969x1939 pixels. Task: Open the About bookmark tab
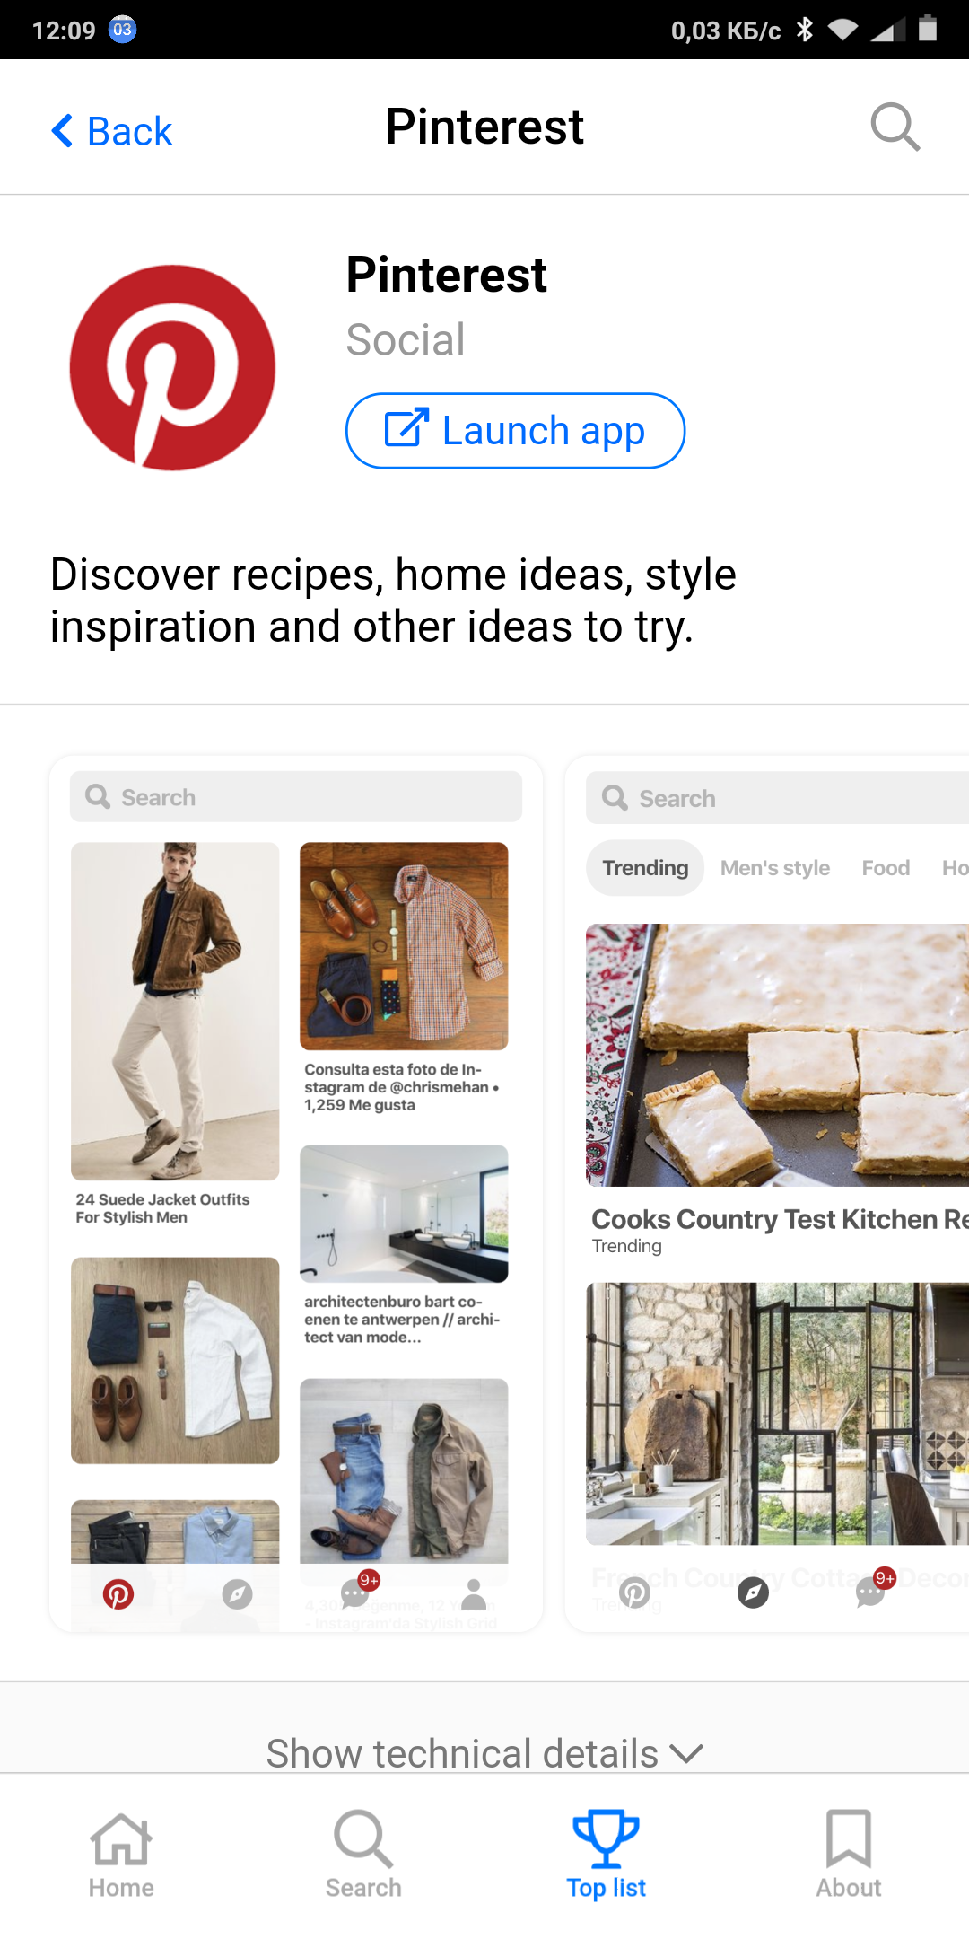click(848, 1855)
